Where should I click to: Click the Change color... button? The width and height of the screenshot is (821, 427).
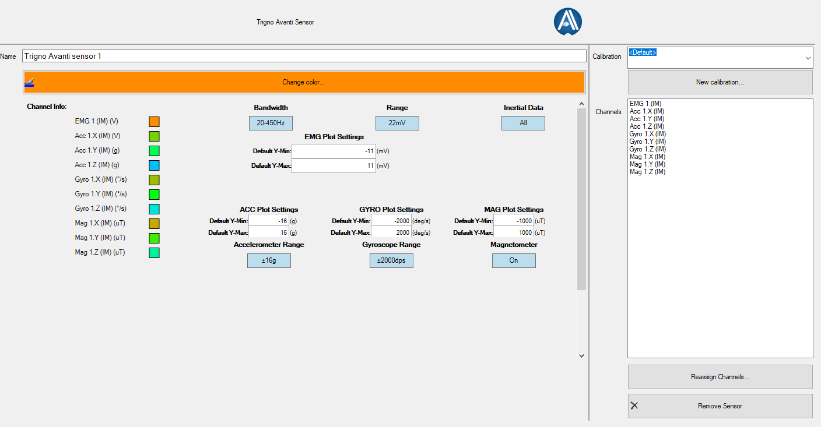(304, 82)
